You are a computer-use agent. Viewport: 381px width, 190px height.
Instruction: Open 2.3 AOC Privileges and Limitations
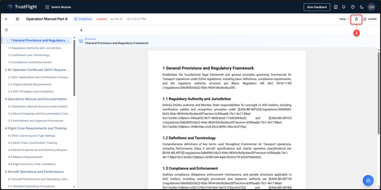(x=31, y=91)
